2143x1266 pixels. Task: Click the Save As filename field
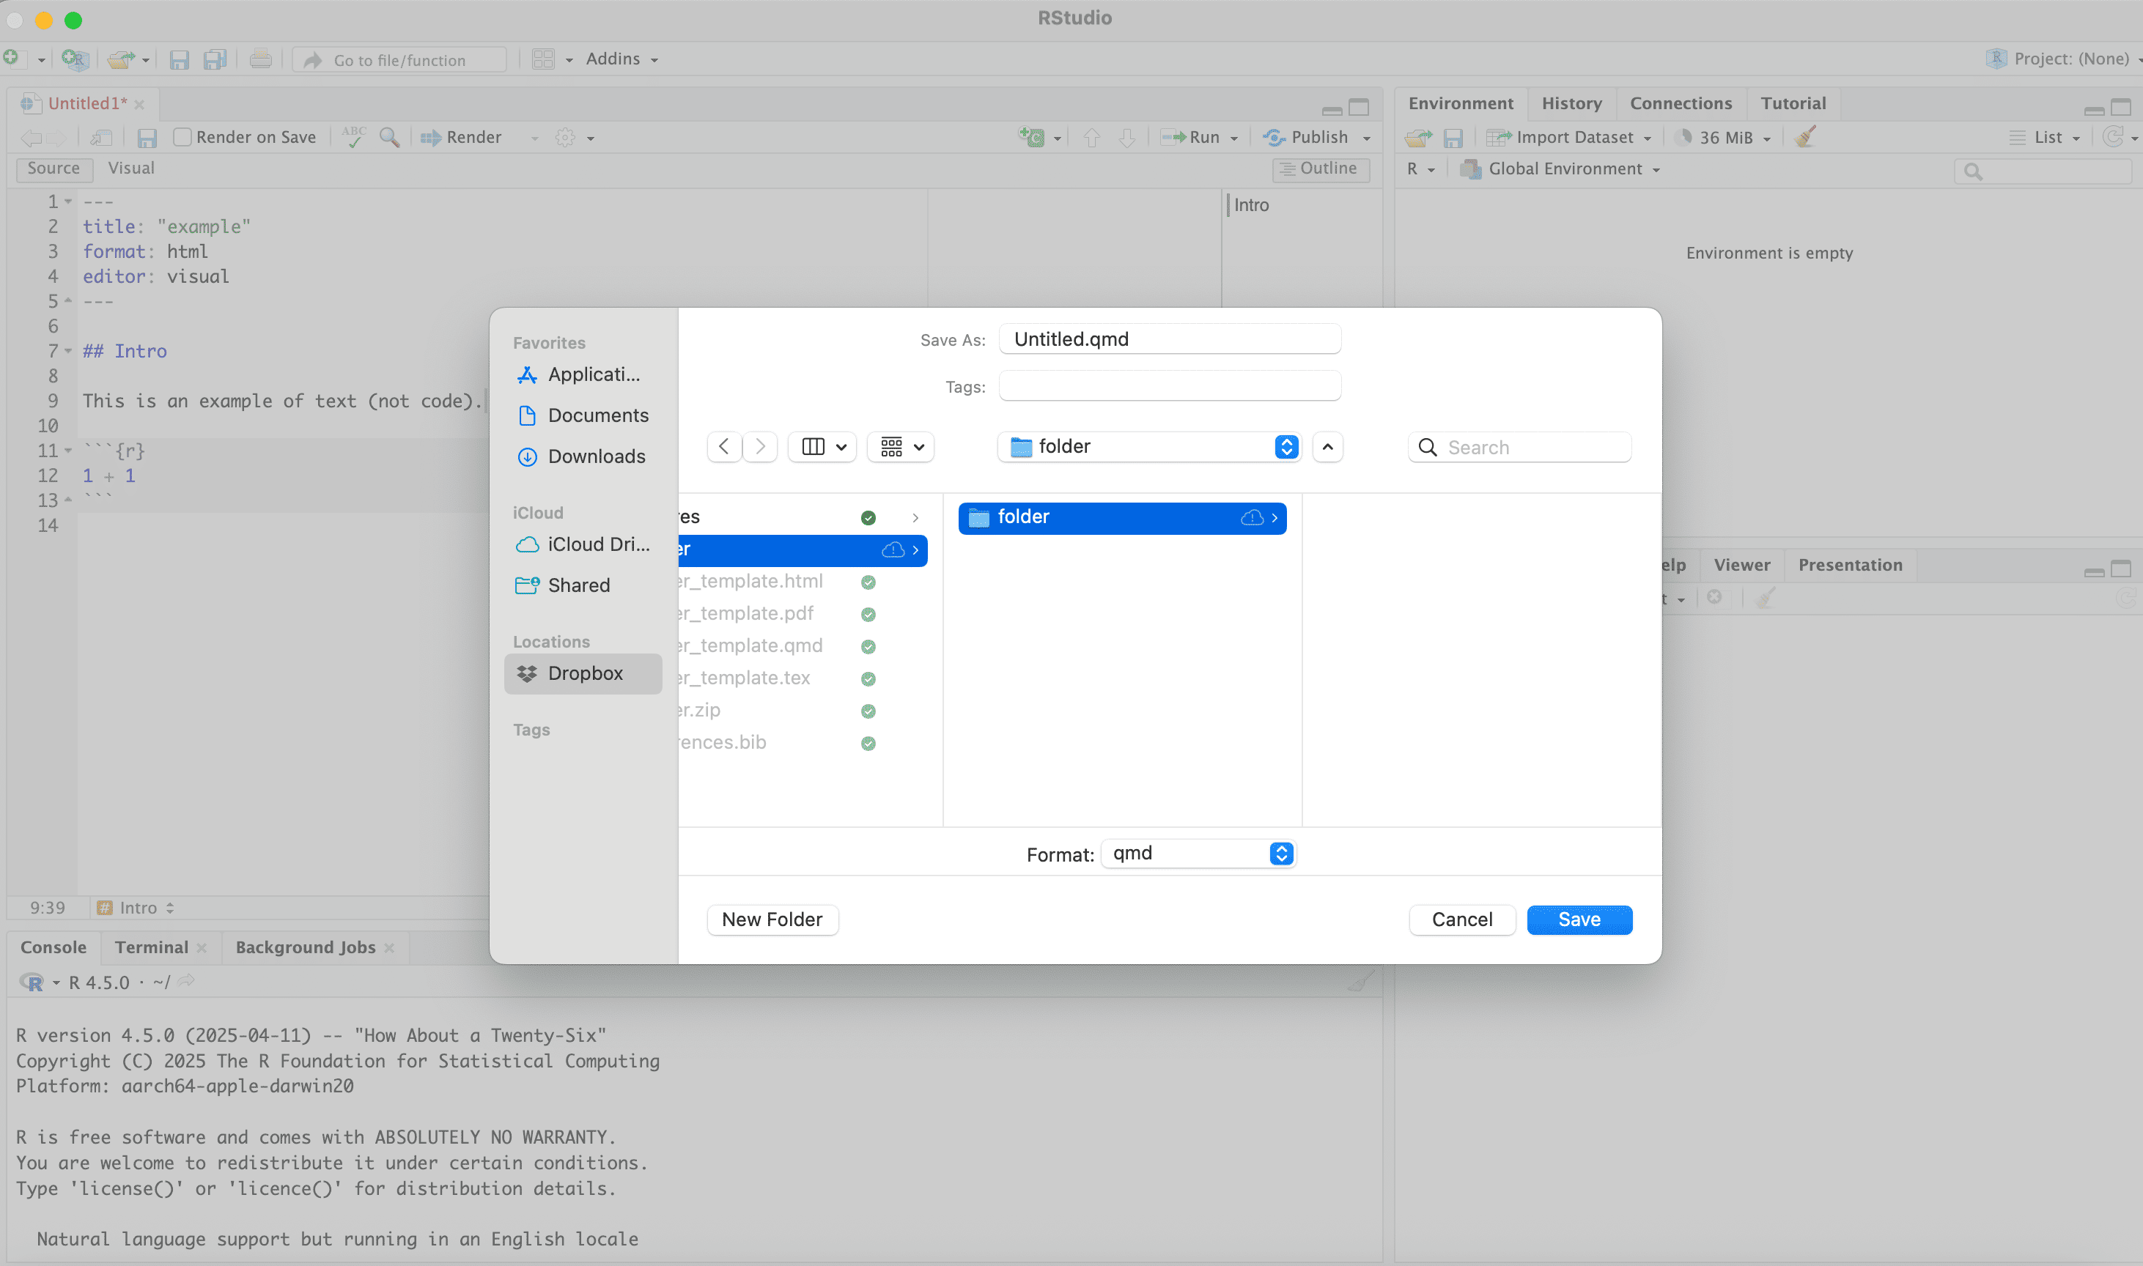[1168, 338]
